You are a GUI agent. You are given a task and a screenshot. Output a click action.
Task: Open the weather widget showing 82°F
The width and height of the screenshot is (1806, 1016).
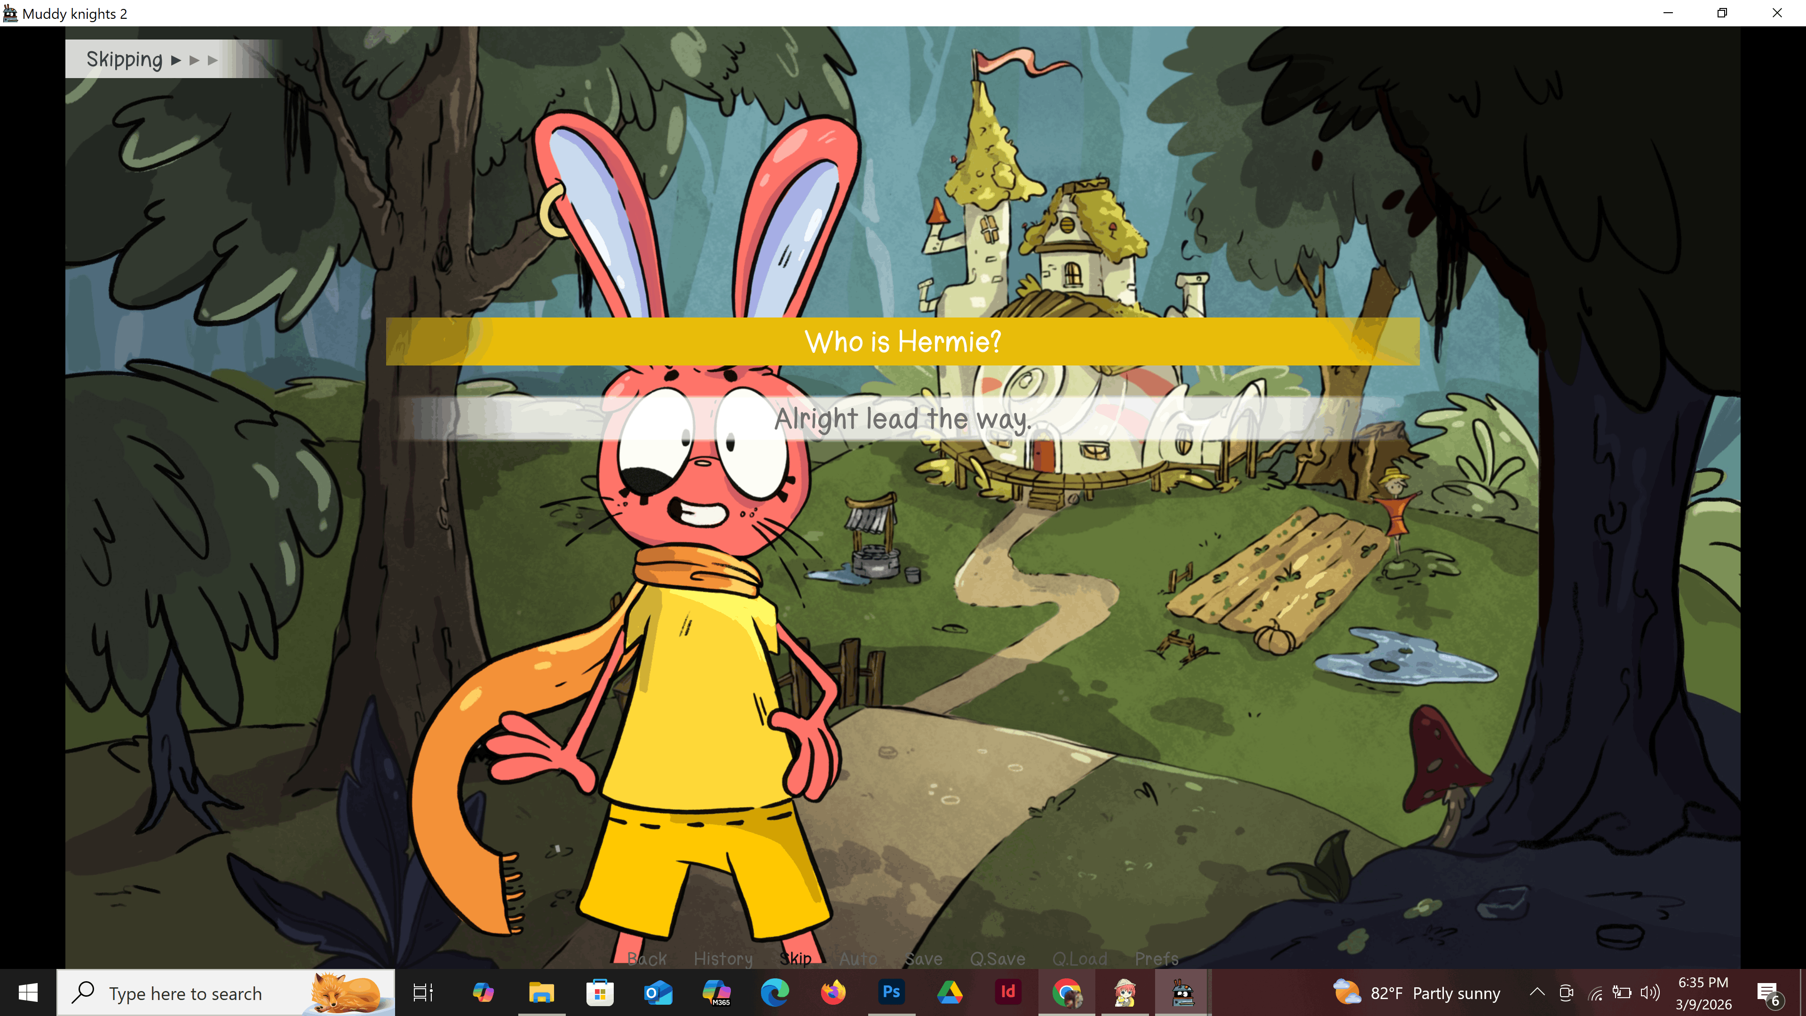pyautogui.click(x=1416, y=993)
